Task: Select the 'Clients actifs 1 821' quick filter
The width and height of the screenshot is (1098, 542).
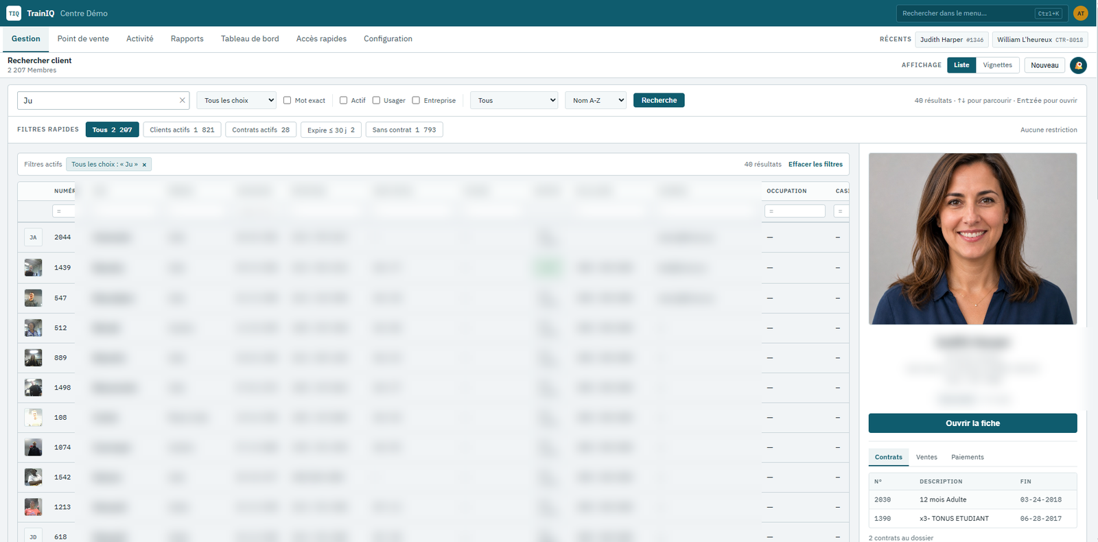Action: [182, 130]
